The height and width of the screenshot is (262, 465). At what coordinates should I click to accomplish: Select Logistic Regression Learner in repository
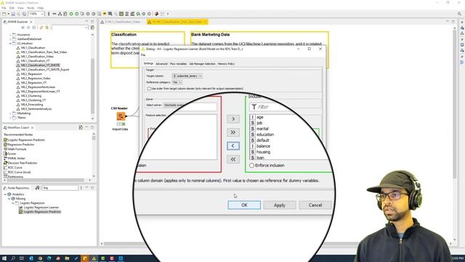pos(41,207)
